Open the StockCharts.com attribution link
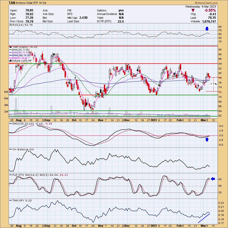 [x=207, y=3]
